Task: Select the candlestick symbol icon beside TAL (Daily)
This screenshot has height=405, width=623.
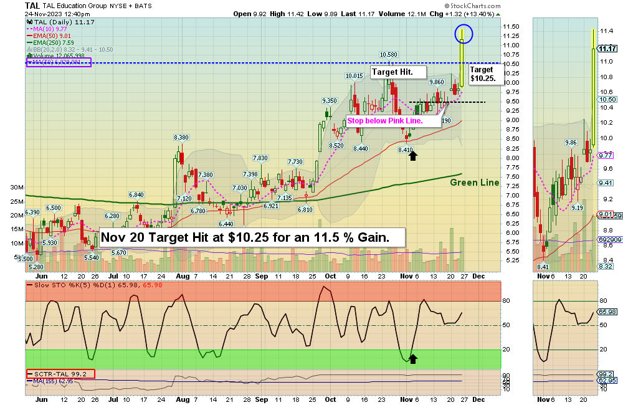Action: [29, 22]
